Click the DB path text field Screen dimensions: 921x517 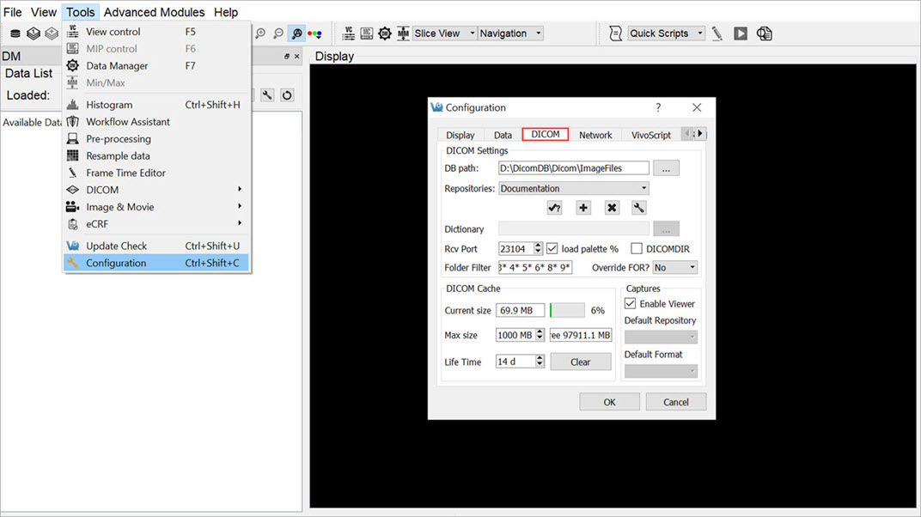point(573,168)
